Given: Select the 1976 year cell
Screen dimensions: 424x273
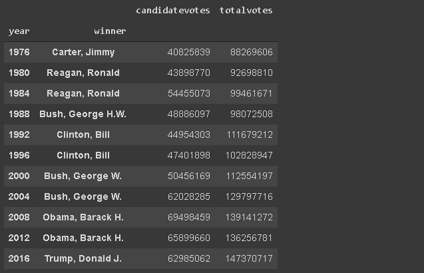Looking at the screenshot, I should point(19,52).
